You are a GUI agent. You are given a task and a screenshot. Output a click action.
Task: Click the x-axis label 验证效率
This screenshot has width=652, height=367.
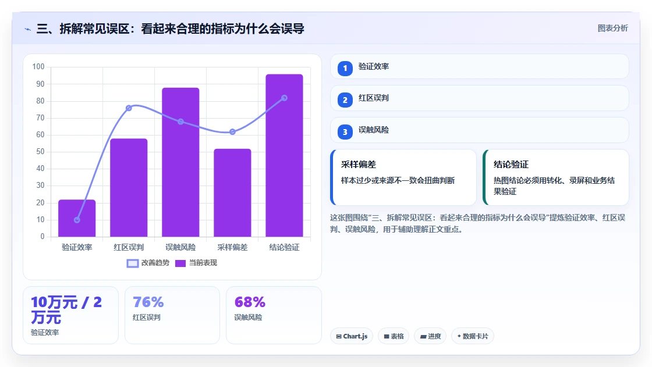click(77, 247)
